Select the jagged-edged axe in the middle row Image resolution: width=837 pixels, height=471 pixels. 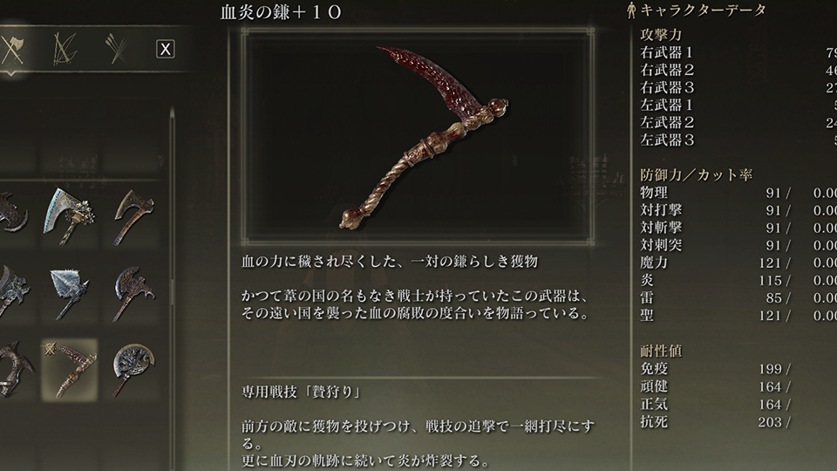click(x=133, y=294)
